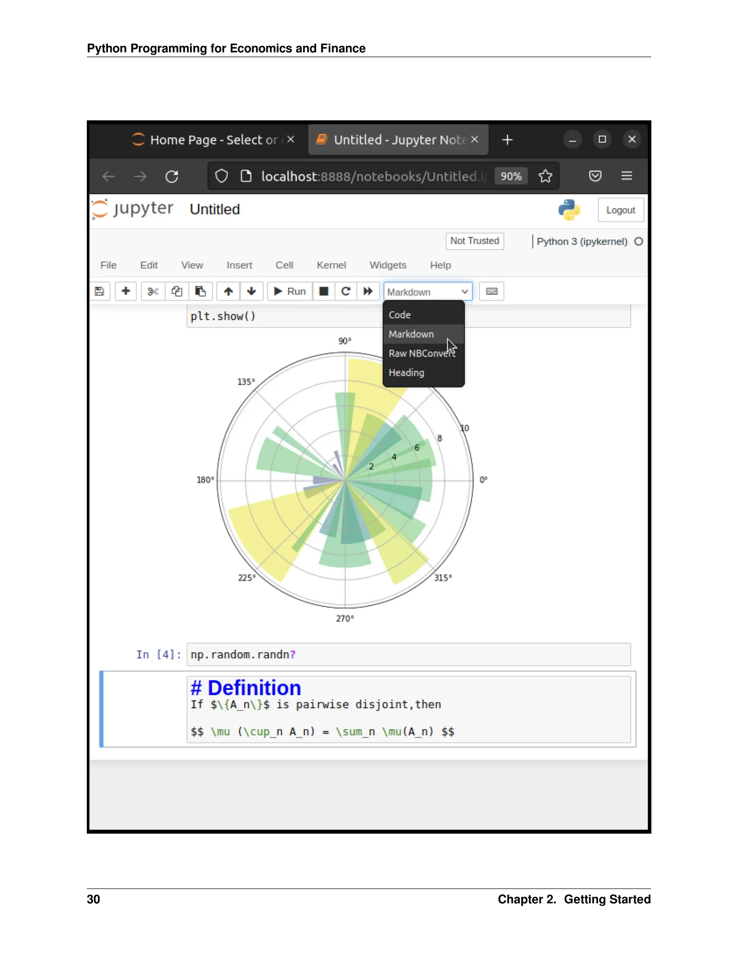
Task: Open the command palette keyboard icon
Action: [x=492, y=291]
